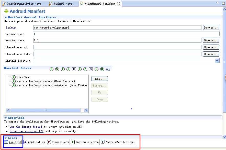The width and height of the screenshot is (226, 150).
Task: Open the Install location dropdown
Action: point(217,61)
